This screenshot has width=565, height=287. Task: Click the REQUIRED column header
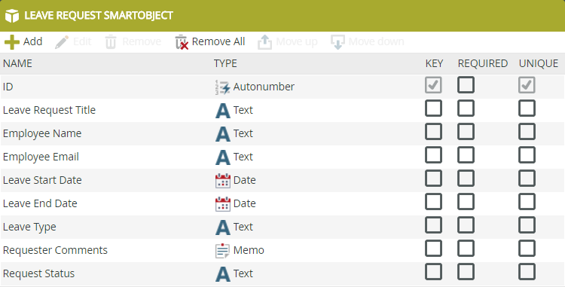(x=483, y=63)
